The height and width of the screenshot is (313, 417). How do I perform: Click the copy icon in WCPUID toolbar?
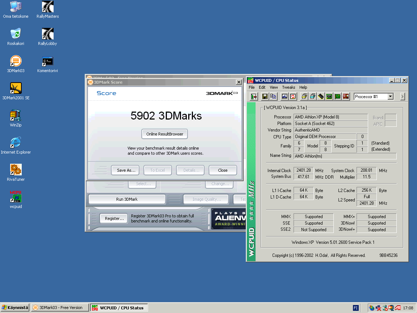273,96
